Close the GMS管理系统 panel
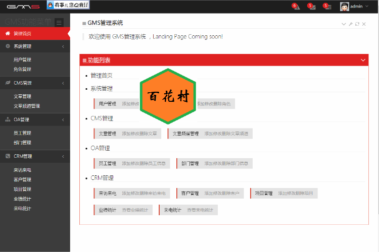Viewport: 379px width, 252px height. click(x=364, y=24)
